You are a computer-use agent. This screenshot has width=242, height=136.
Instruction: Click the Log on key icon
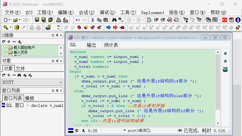click(6, 27)
